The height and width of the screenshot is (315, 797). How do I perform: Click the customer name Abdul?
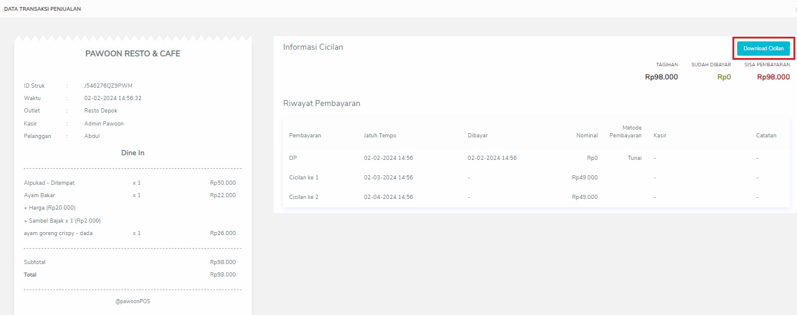pyautogui.click(x=92, y=136)
